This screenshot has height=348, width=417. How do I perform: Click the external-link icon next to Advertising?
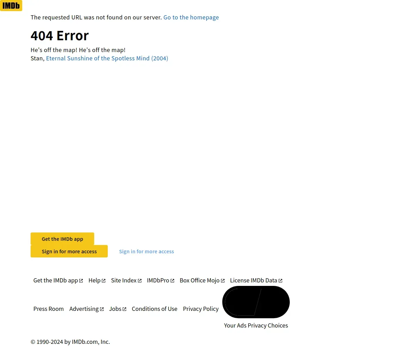pyautogui.click(x=102, y=309)
